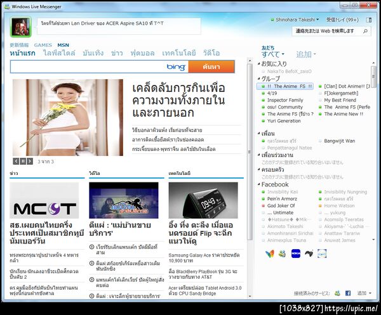Open the เทคโนโลยี section in top menu
This screenshot has height=315, width=381.
(179, 53)
